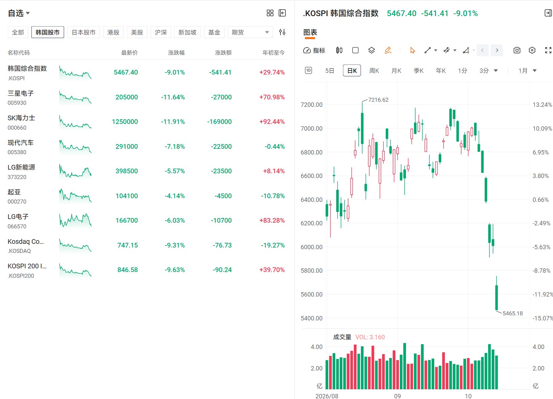
Task: Open chart settings gear icon
Action: (532, 50)
